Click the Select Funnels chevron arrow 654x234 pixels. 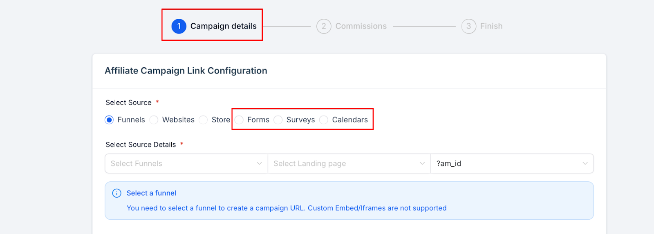coord(259,163)
